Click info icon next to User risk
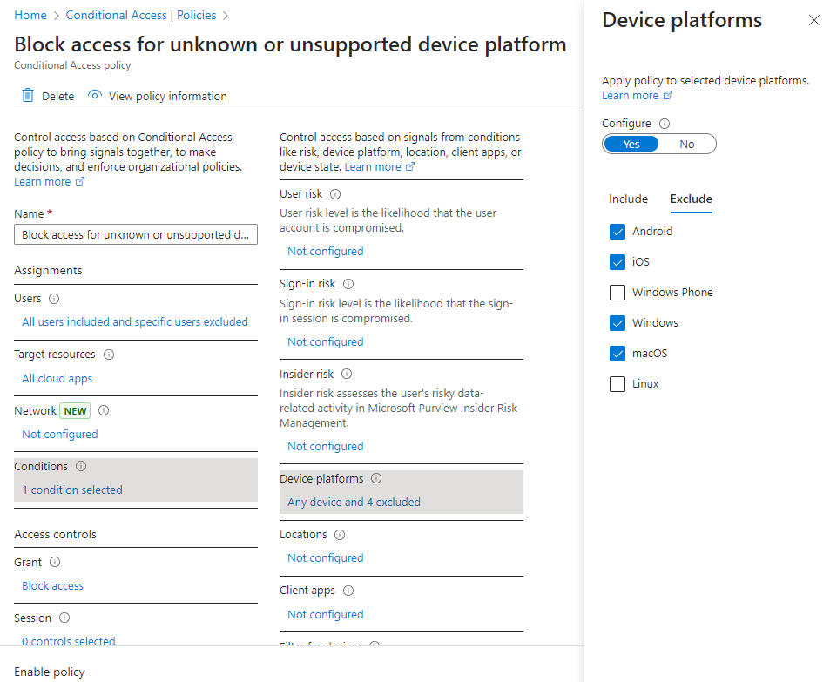This screenshot has width=830, height=682. click(335, 195)
